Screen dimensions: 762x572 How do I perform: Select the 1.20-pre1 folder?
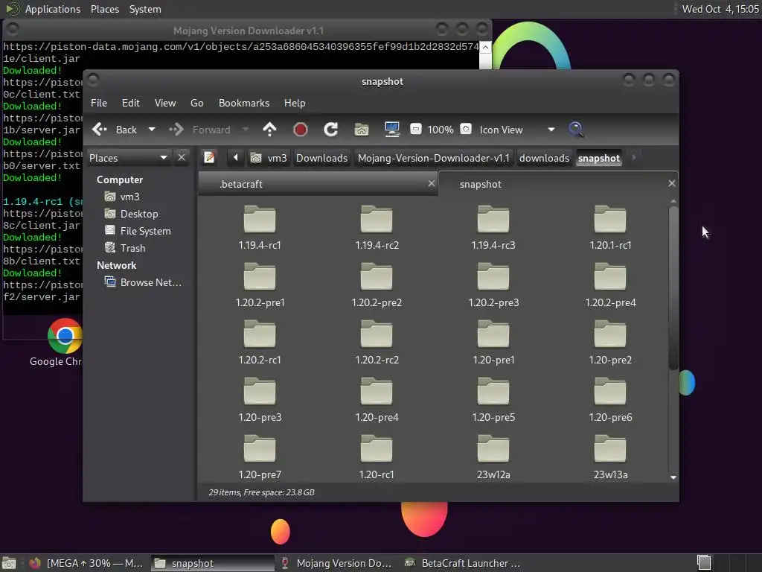pos(493,343)
